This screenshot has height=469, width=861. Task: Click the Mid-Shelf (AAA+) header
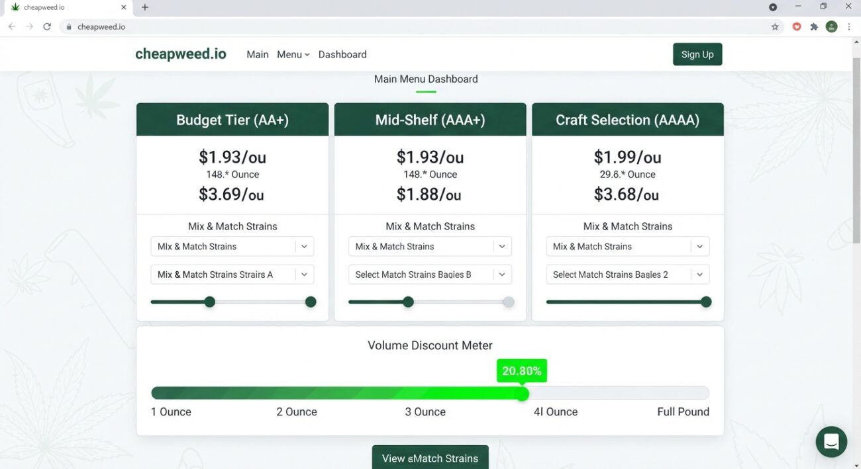tap(430, 120)
